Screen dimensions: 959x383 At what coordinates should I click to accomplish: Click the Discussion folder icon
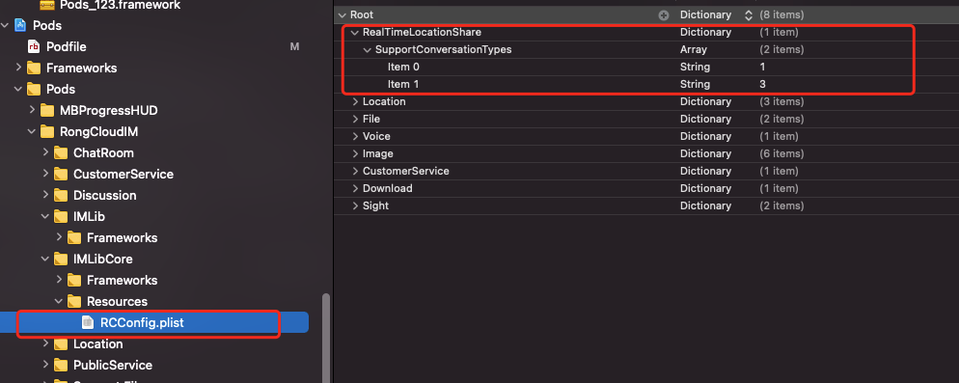point(61,196)
